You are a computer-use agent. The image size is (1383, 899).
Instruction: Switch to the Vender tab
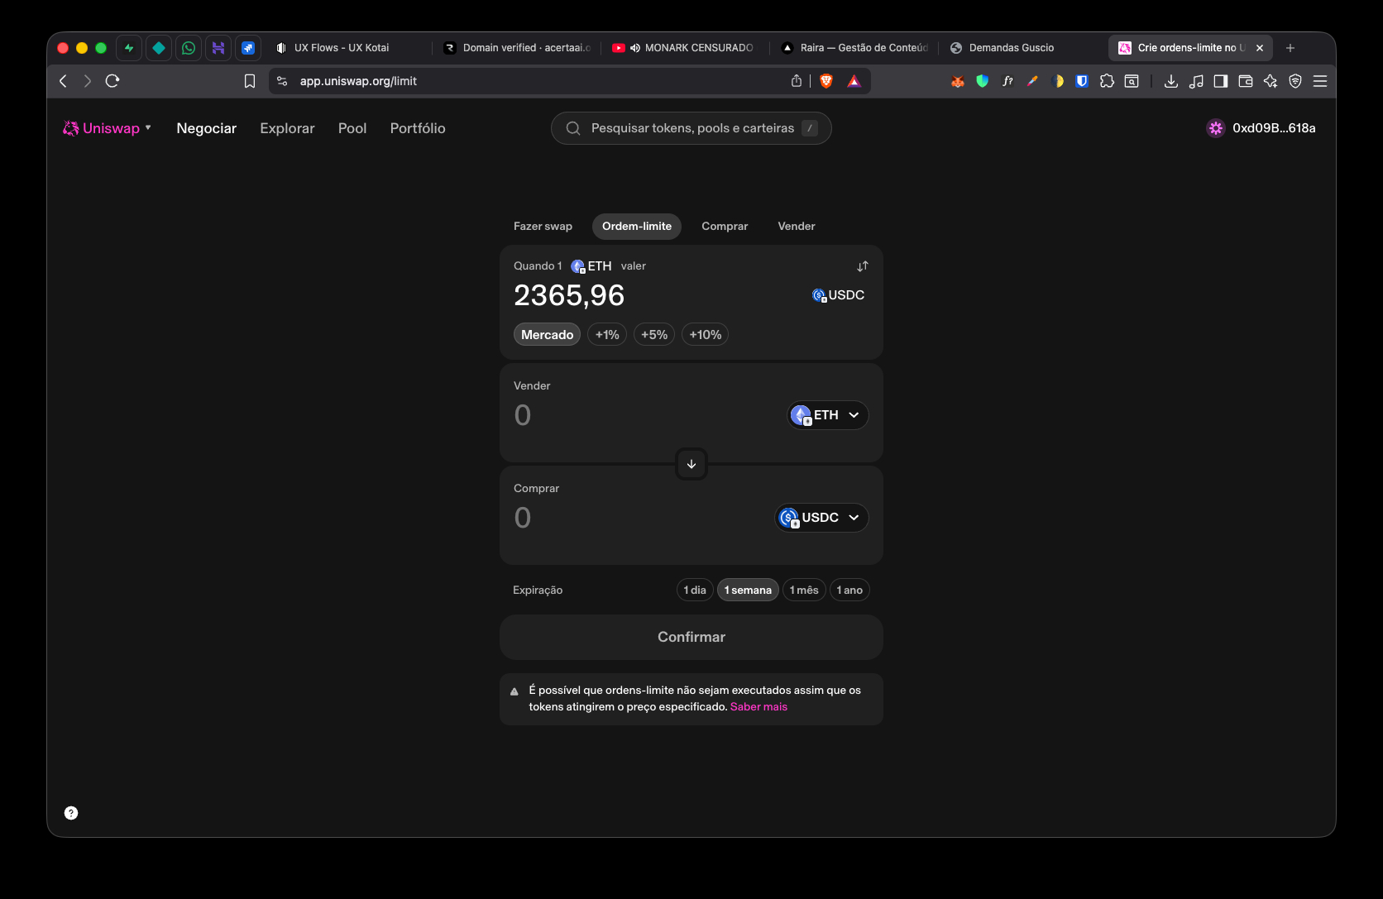coord(797,227)
